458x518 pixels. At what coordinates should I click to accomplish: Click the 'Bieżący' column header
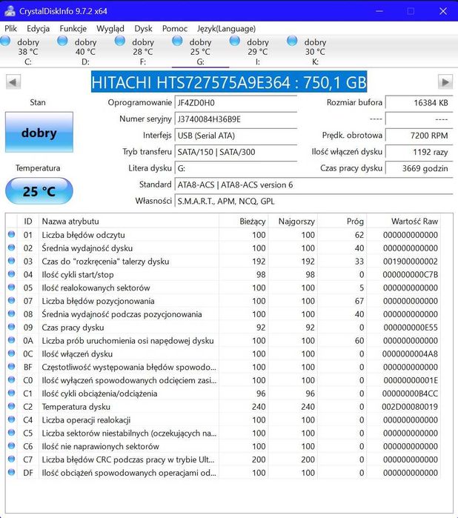tap(244, 221)
